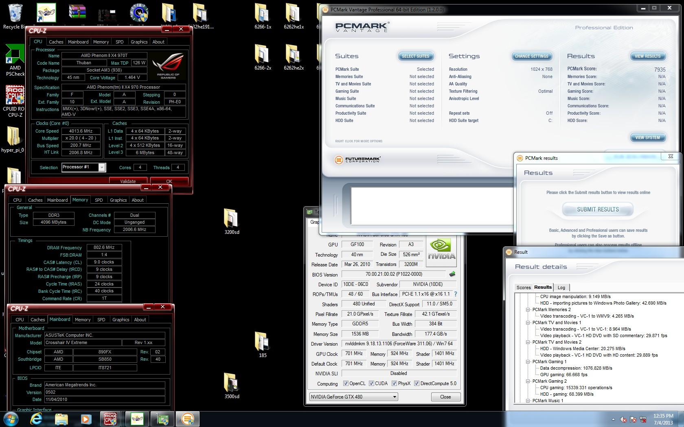Open the 6262he2x desktop folder

(x=294, y=57)
